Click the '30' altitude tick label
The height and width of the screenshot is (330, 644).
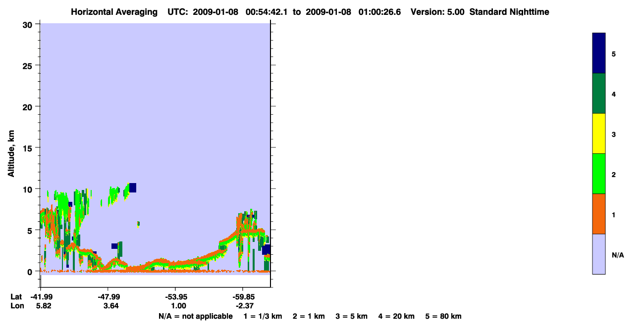[x=29, y=25]
